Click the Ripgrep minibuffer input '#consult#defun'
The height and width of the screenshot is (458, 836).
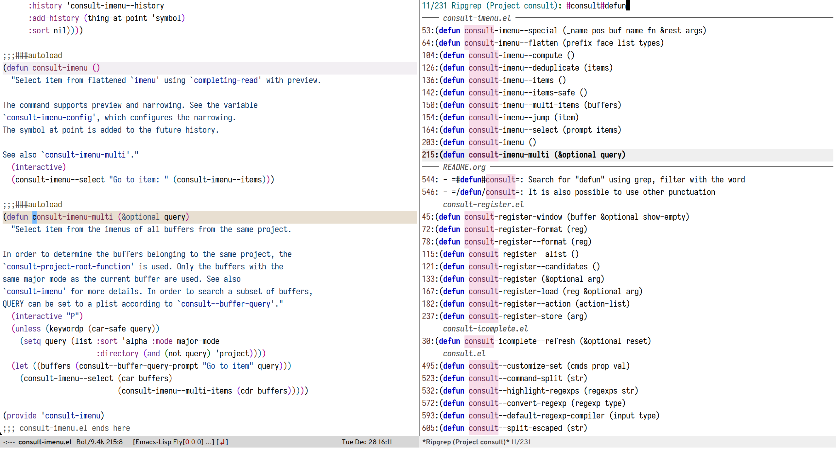pyautogui.click(x=596, y=6)
